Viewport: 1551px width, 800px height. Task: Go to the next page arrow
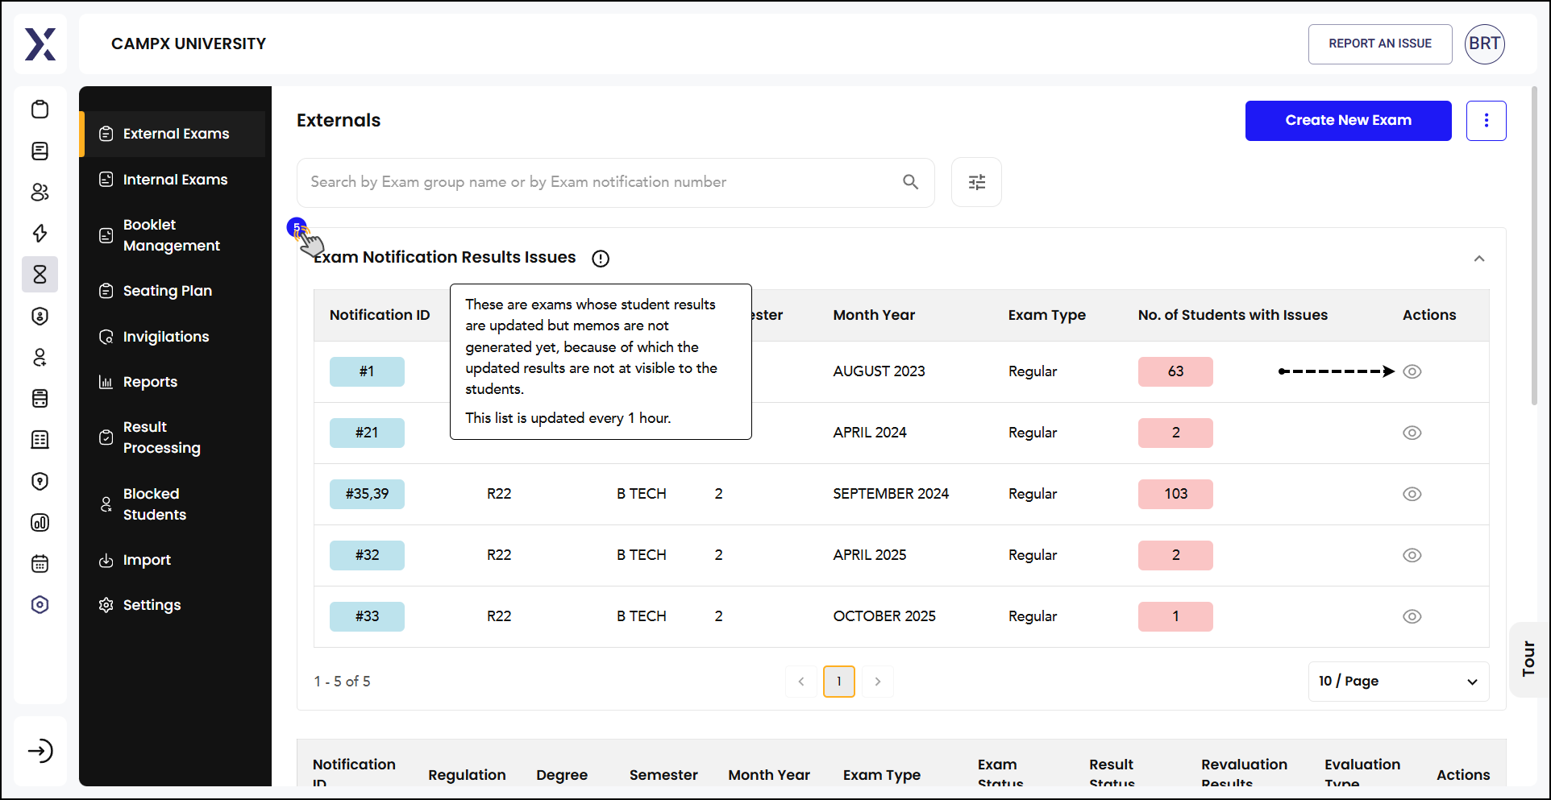[878, 682]
